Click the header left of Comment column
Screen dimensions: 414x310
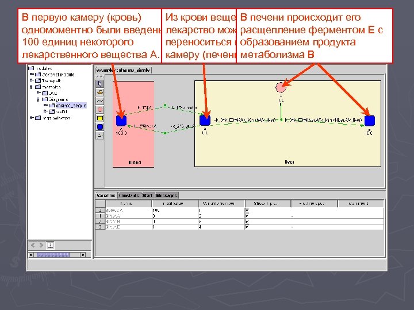pyautogui.click(x=314, y=203)
